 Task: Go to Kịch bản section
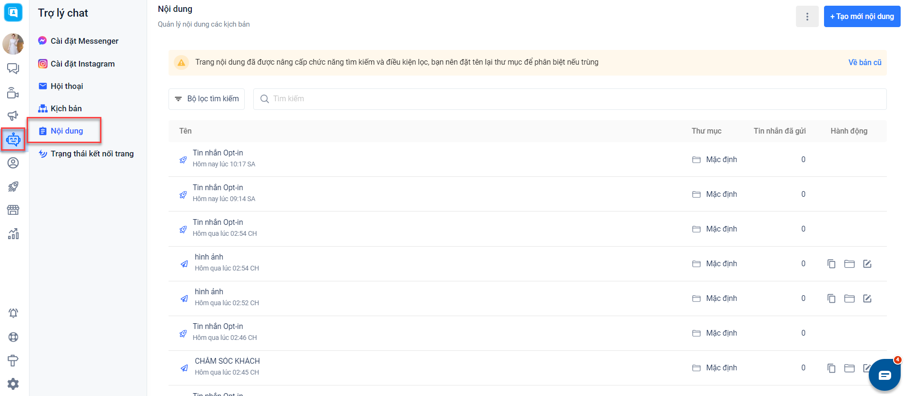tap(60, 108)
